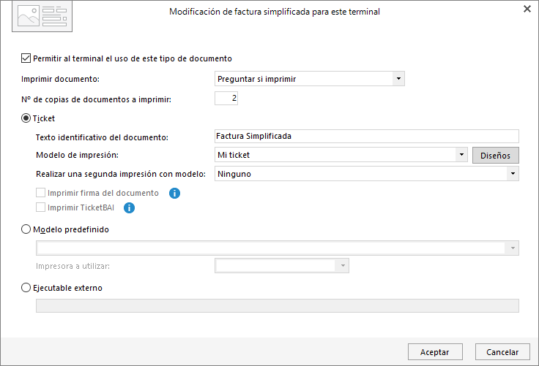This screenshot has height=366, width=539.
Task: Uncheck Permitir al terminal el uso checkbox
Action: [x=26, y=58]
